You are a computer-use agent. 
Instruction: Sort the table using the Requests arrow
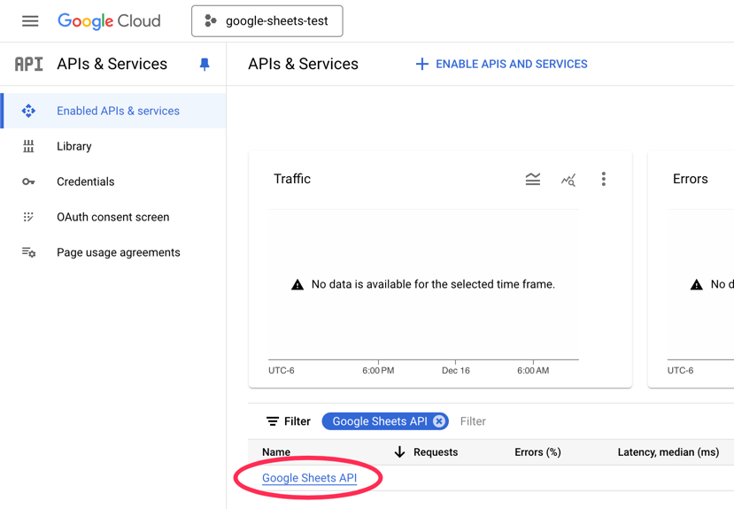399,451
